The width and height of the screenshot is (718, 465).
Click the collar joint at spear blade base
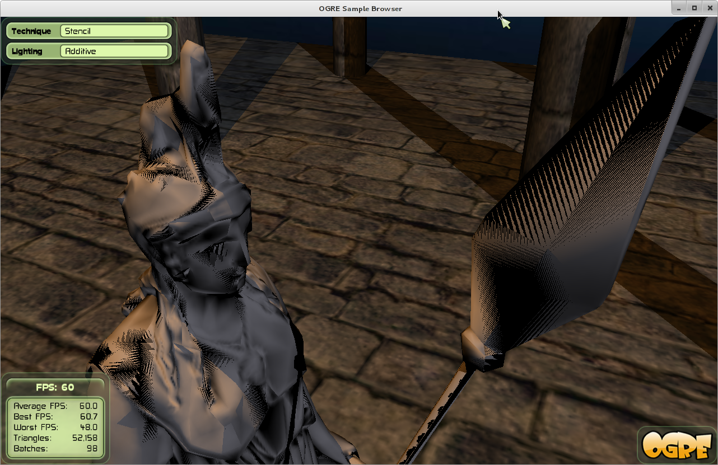click(x=481, y=350)
